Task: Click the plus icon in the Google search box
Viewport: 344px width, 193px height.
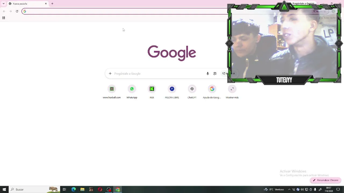Action: pyautogui.click(x=110, y=73)
